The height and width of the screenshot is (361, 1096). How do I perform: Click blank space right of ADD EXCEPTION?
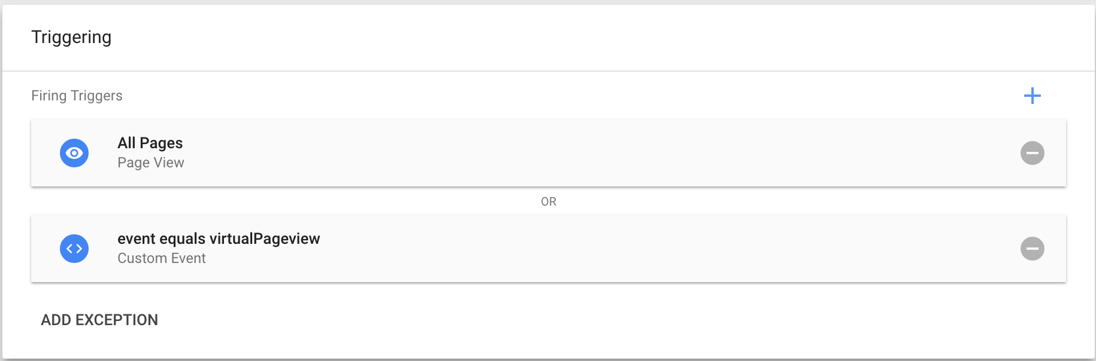coord(599,320)
